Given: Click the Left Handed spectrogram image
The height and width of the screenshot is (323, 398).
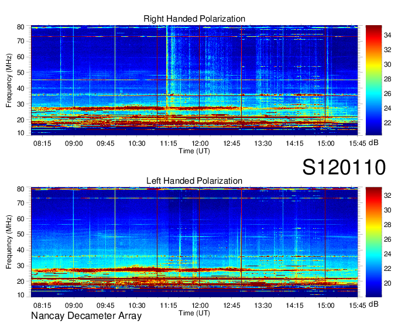Looking at the screenshot, I should pos(194,242).
